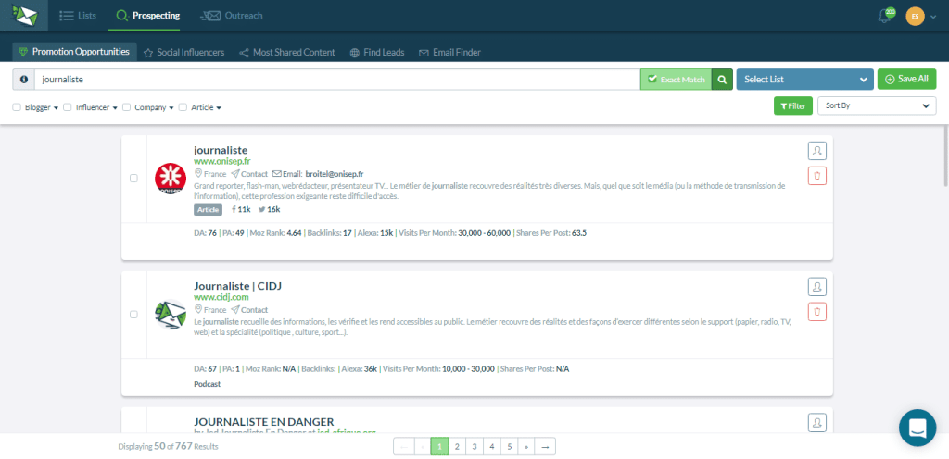Check the Influencer filter checkbox
This screenshot has height=459, width=949.
[68, 107]
